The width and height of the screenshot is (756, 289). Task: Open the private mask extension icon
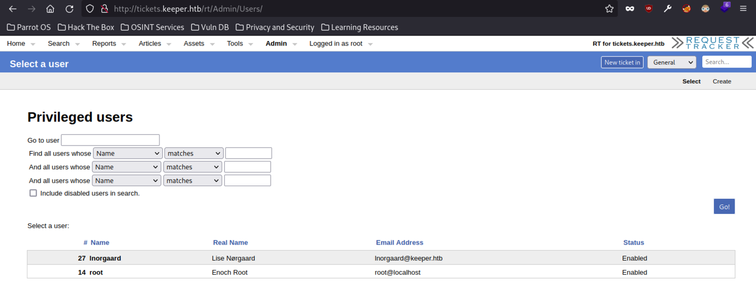click(630, 9)
